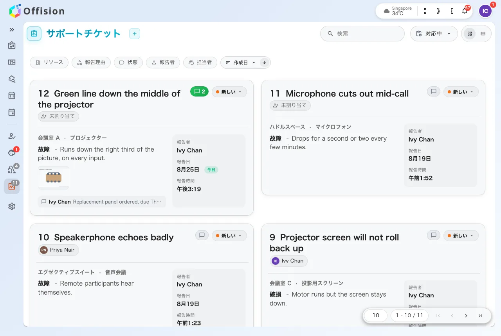Open the 担当者 filter chip
This screenshot has height=336, width=501.
200,63
